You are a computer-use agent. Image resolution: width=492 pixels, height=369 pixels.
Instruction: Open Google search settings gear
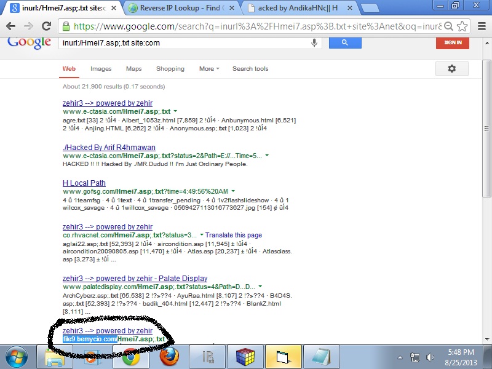pos(451,68)
